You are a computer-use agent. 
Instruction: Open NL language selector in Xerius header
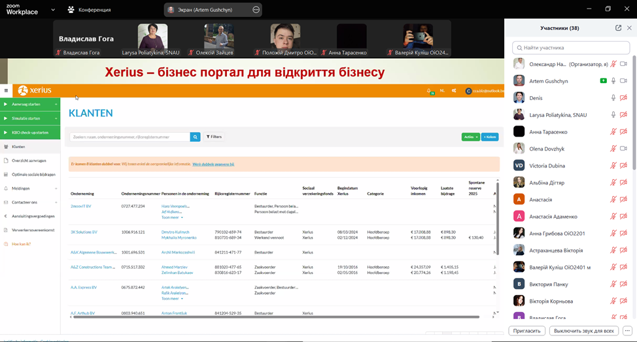(x=442, y=91)
